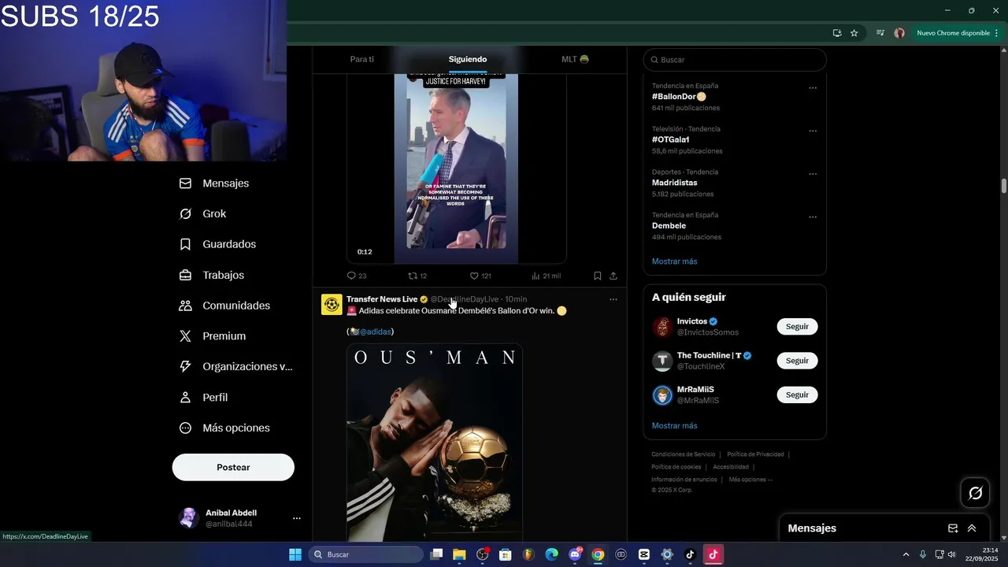
Task: Bookmark the Justice for Harvey video post
Action: 598,276
